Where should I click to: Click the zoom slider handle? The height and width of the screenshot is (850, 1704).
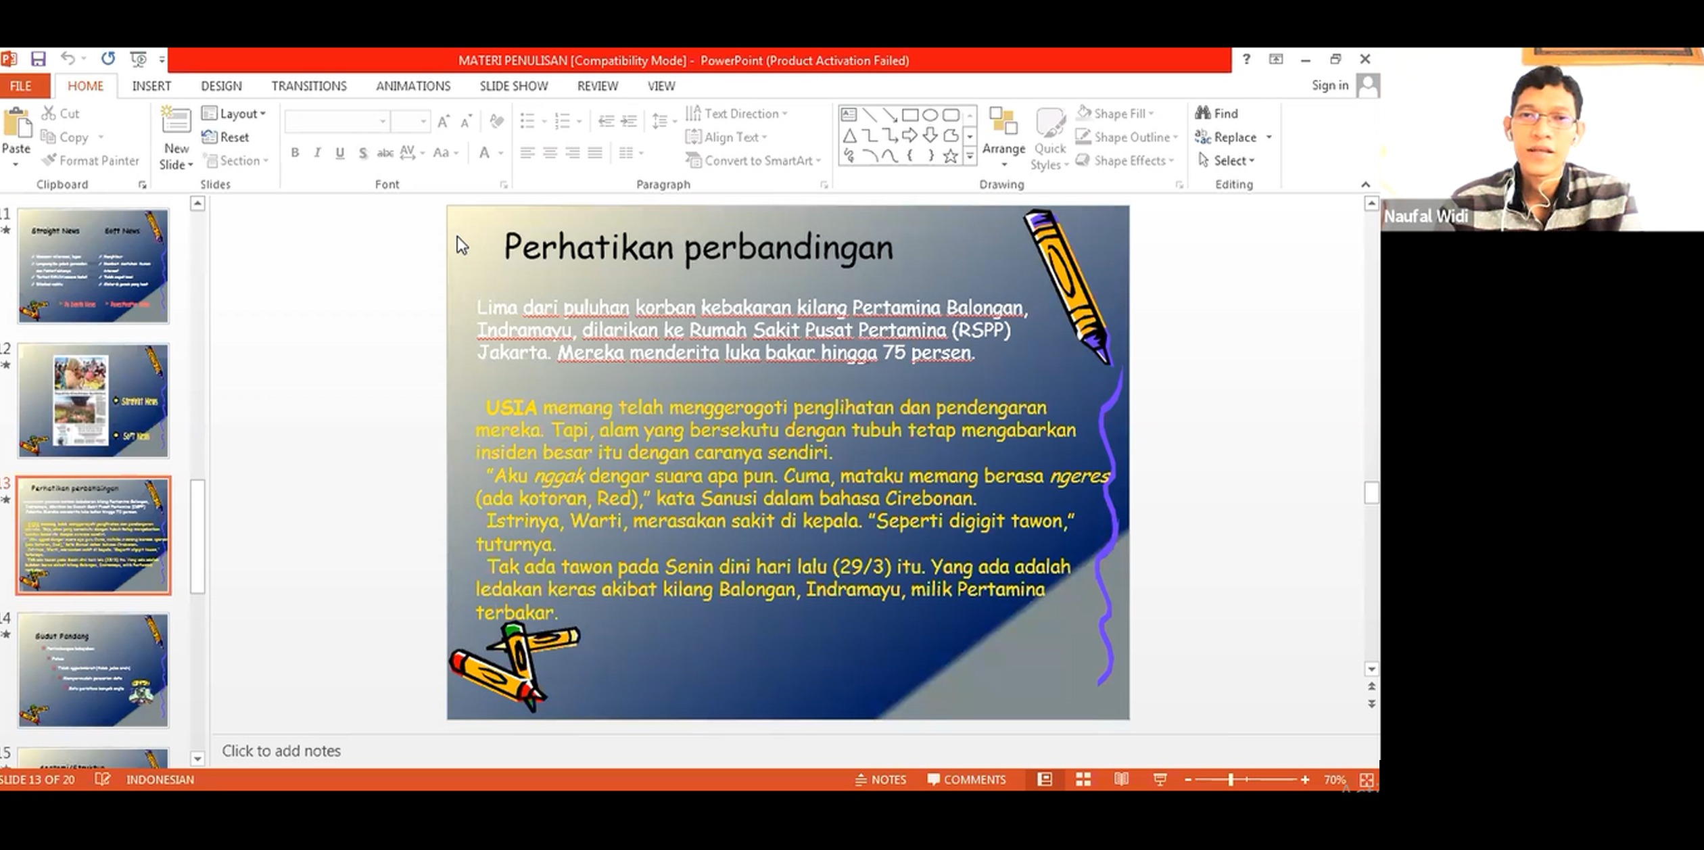click(x=1231, y=780)
